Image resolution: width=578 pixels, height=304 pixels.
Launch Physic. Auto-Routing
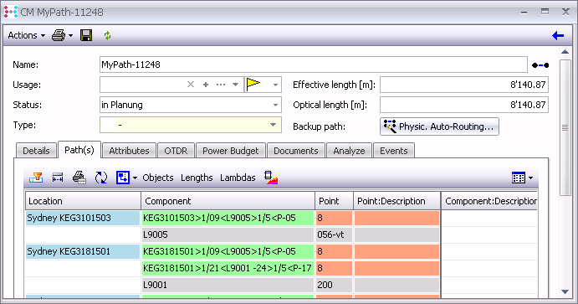click(x=439, y=126)
